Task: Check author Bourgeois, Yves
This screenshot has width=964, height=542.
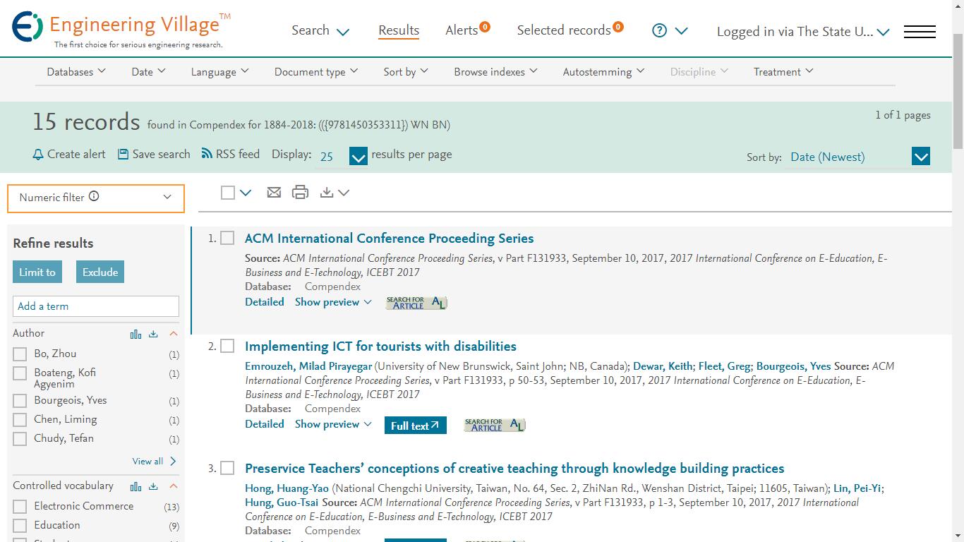Action: [x=20, y=401]
